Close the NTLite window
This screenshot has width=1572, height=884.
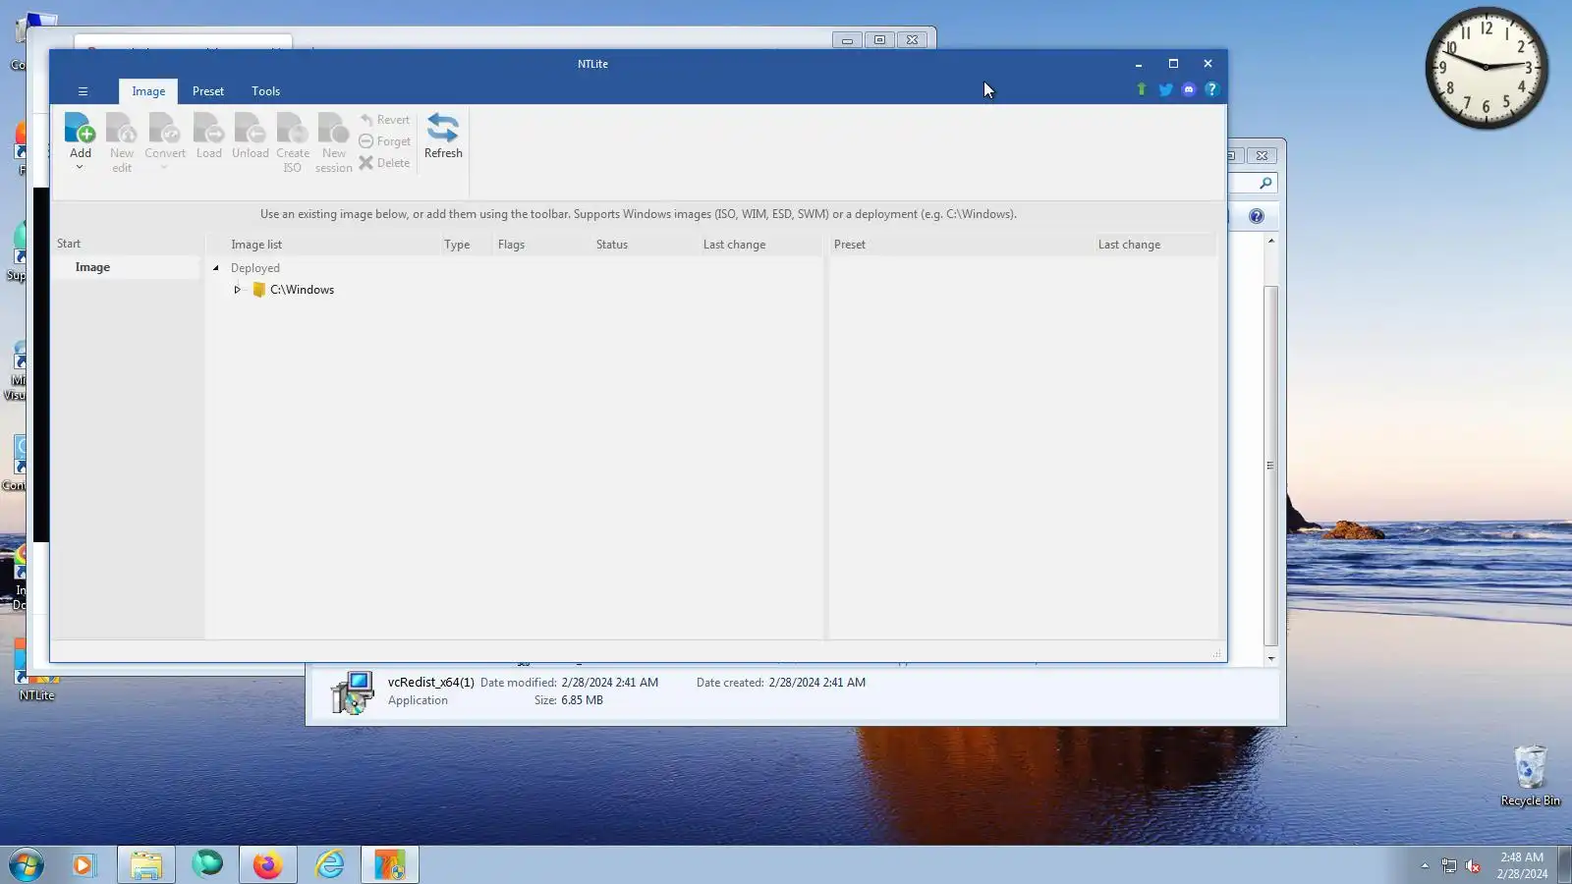1207,64
